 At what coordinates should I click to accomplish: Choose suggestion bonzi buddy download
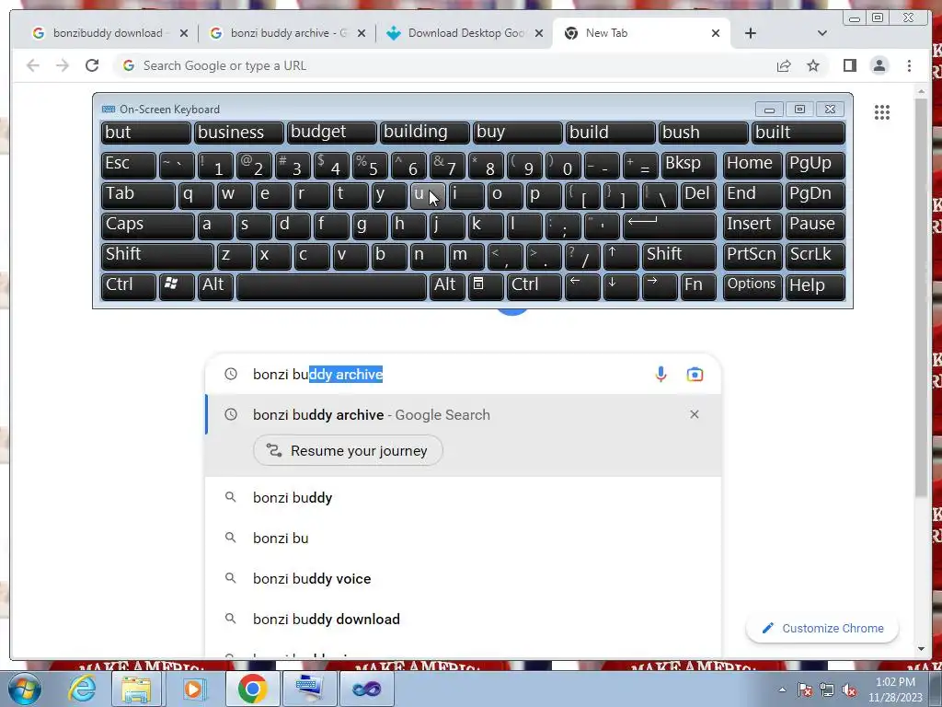[x=463, y=619]
